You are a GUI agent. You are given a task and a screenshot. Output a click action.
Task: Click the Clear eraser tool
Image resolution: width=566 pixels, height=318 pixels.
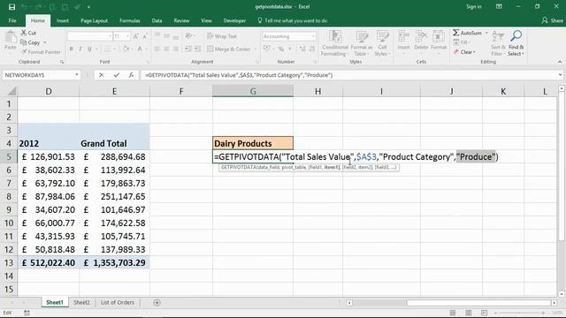pos(464,52)
